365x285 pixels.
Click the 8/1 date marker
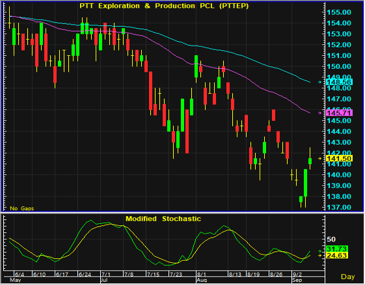pos(202,275)
